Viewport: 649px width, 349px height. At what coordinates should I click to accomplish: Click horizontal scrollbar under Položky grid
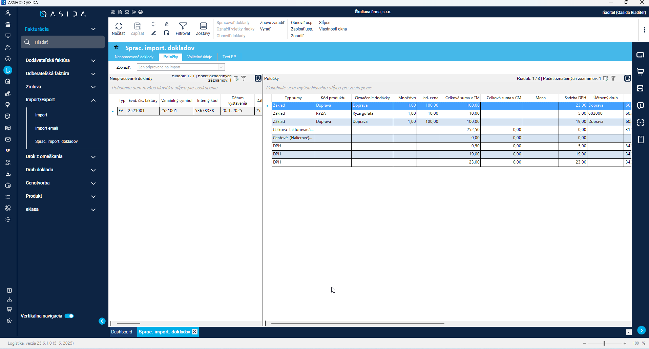[x=358, y=324]
